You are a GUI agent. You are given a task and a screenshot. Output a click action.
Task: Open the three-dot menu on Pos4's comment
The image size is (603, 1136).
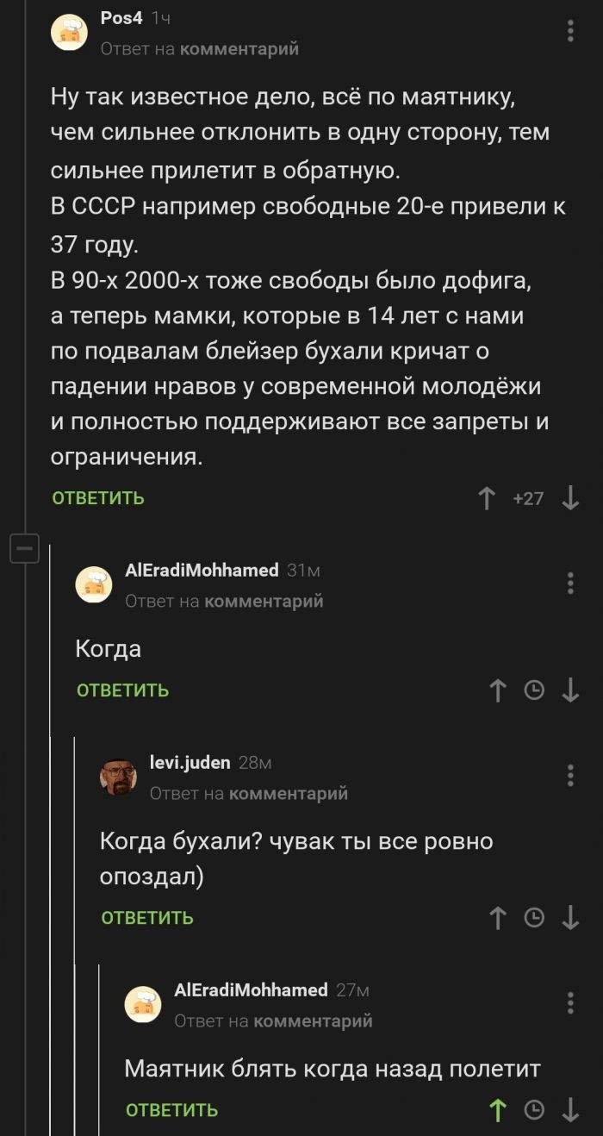(x=569, y=32)
